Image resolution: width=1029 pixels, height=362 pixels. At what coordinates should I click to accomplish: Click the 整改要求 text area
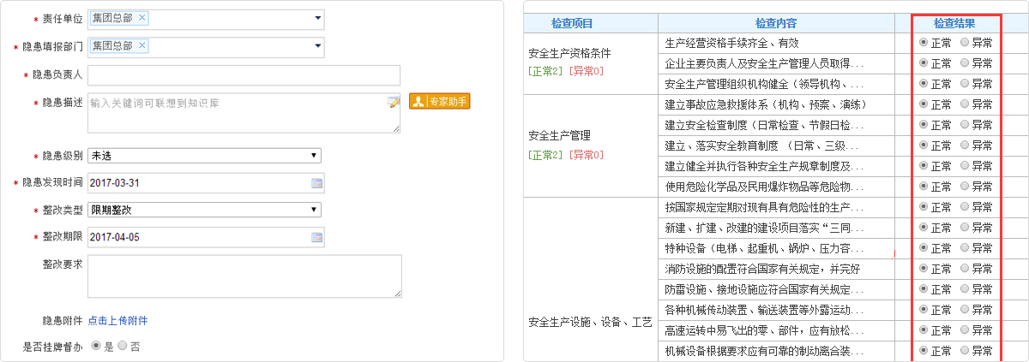[244, 276]
